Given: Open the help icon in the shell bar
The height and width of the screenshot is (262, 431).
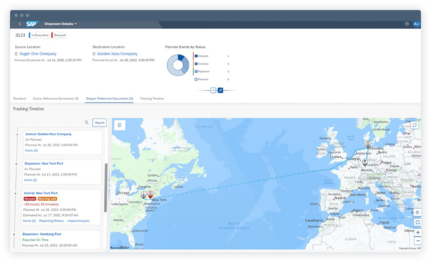Looking at the screenshot, I should [407, 24].
